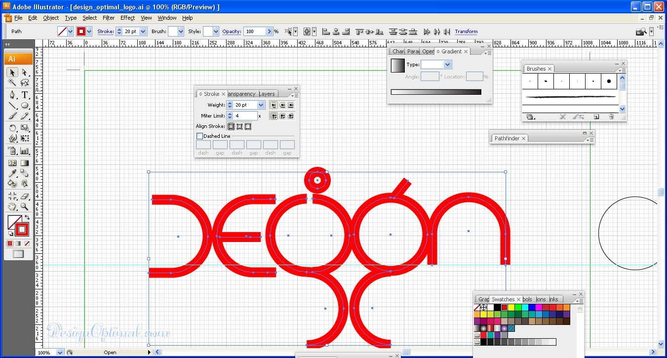Select the Eraser tool

[x=24, y=197]
